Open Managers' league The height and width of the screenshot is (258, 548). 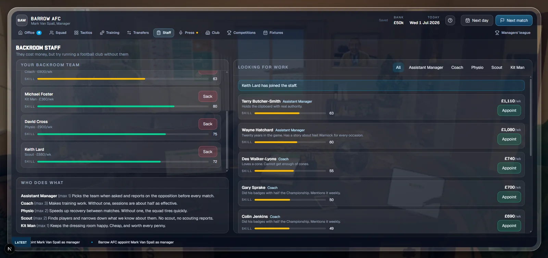click(x=513, y=33)
